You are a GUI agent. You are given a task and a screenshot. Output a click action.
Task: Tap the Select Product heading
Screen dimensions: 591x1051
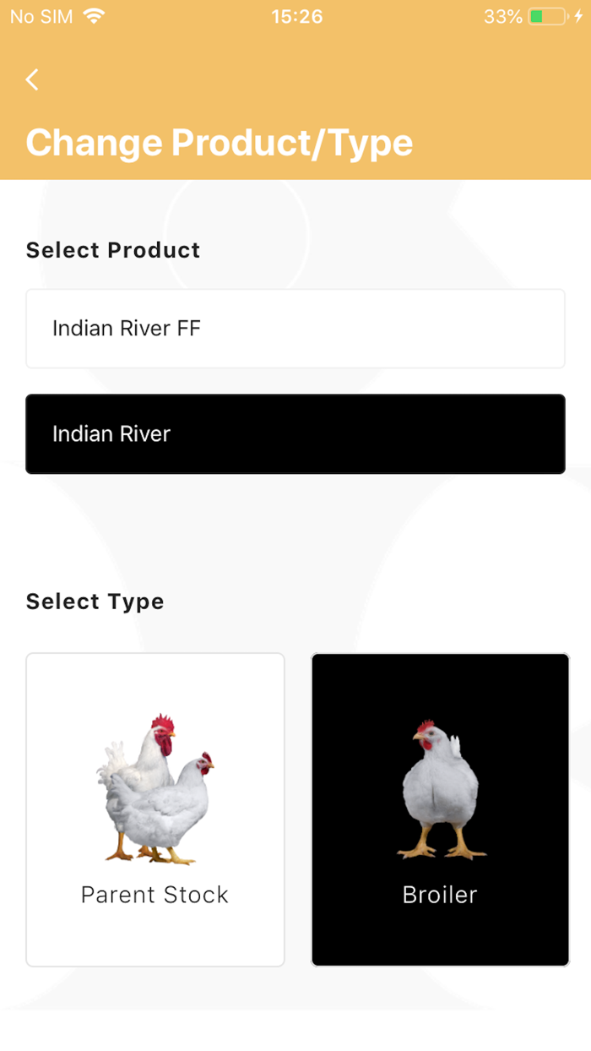tap(112, 250)
